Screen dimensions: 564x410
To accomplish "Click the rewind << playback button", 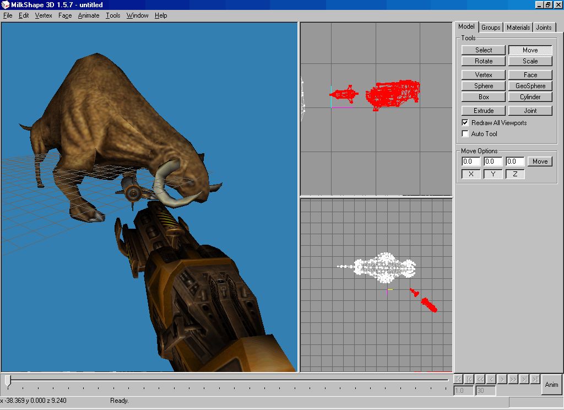I will (480, 379).
